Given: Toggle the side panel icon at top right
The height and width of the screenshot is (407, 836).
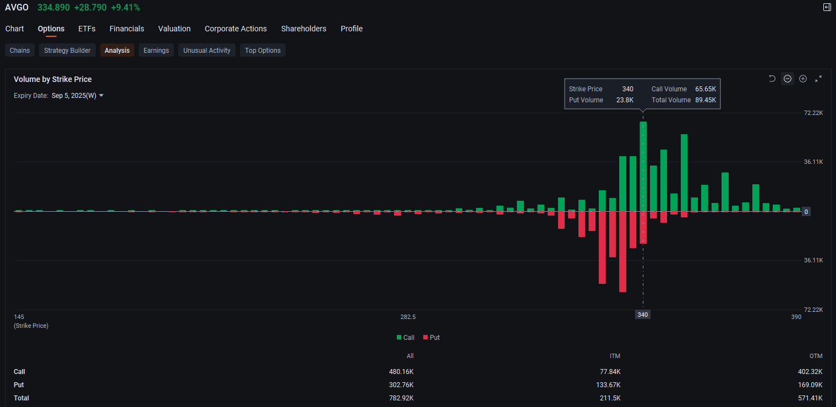Looking at the screenshot, I should (827, 7).
